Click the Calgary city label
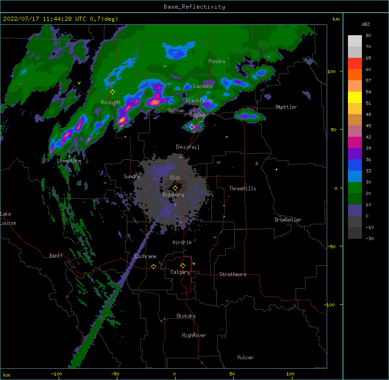Screen dimensions: 389x380 click(180, 272)
